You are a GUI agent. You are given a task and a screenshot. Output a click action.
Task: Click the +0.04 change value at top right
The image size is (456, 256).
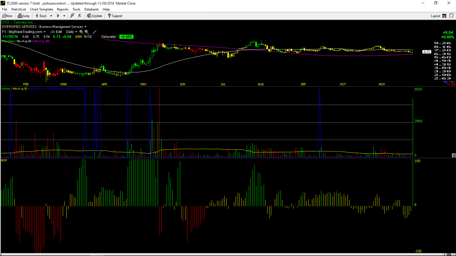pos(448,32)
